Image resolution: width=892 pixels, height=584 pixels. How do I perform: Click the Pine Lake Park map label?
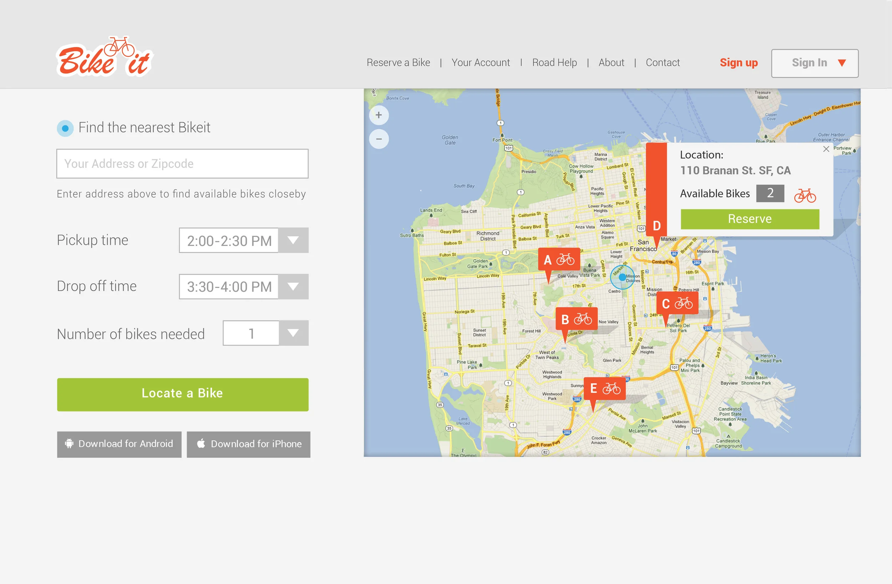(467, 365)
